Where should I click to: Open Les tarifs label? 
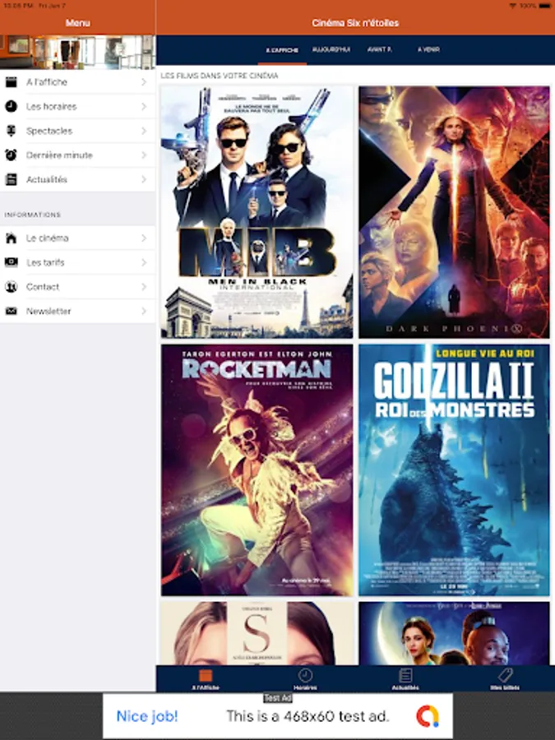(45, 262)
